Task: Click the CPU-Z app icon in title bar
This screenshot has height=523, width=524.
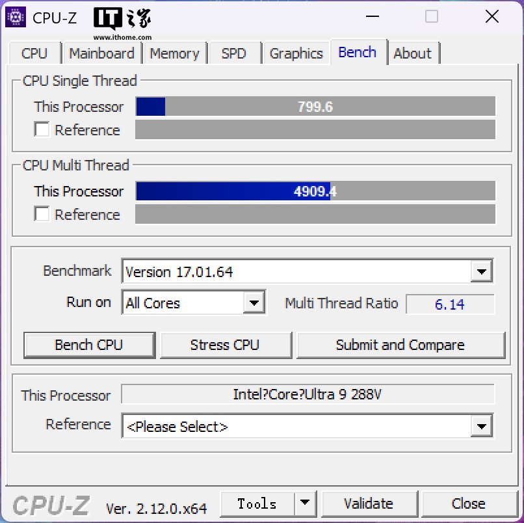Action: [16, 17]
